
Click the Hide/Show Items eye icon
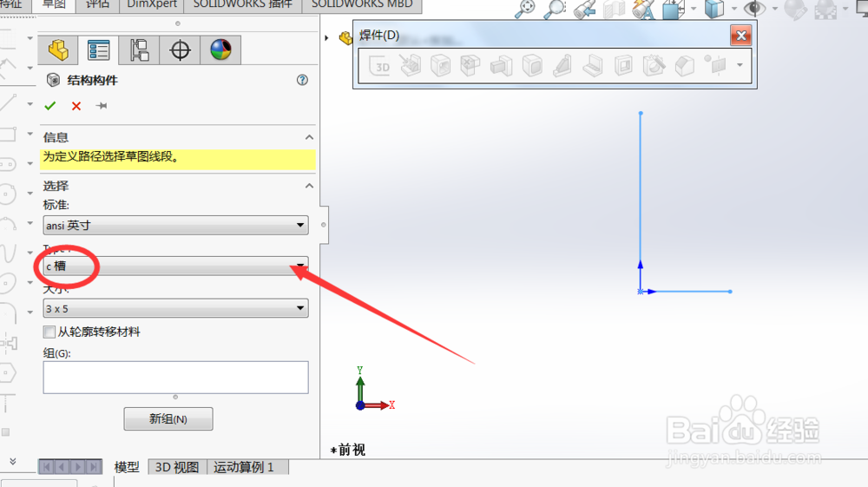tap(754, 9)
